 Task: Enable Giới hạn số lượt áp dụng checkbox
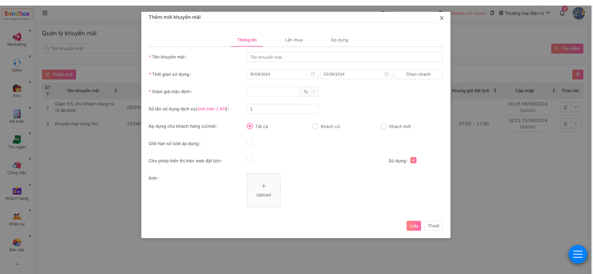click(x=250, y=143)
